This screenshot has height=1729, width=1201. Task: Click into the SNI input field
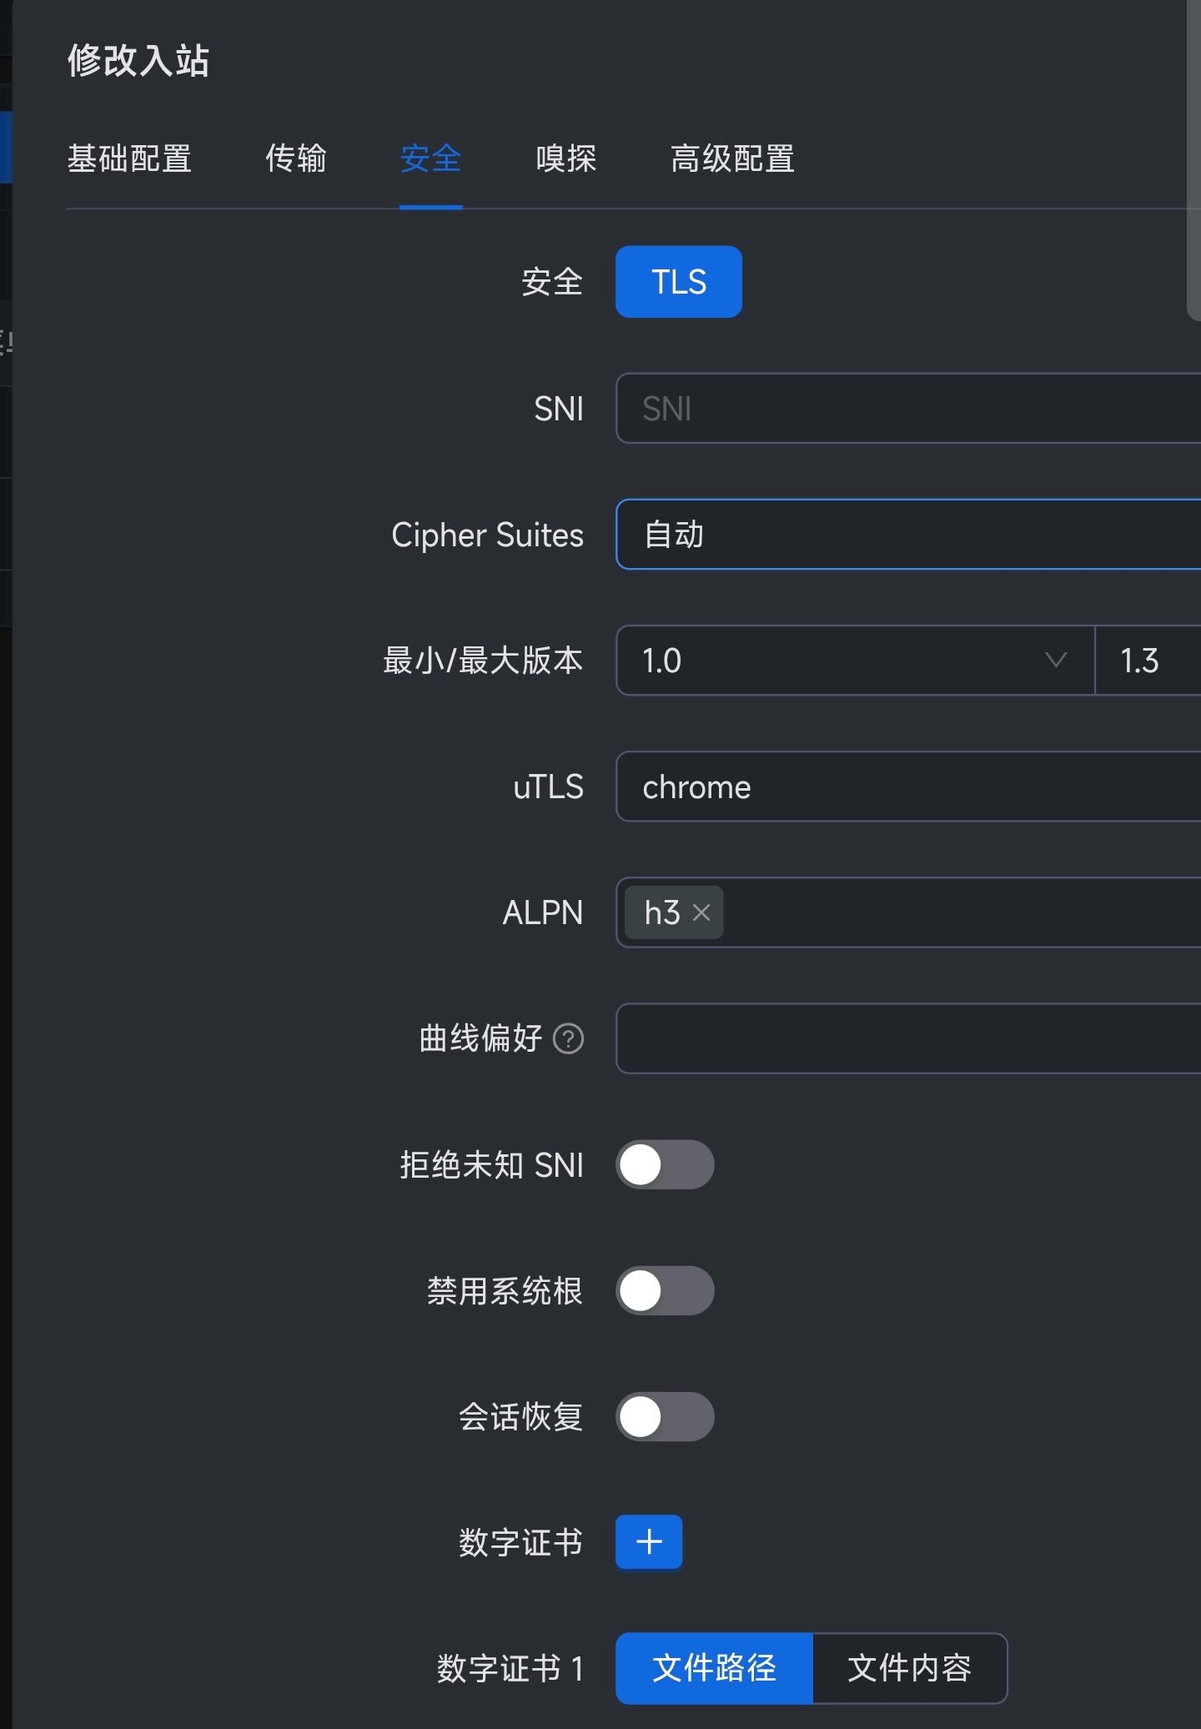[x=908, y=409]
